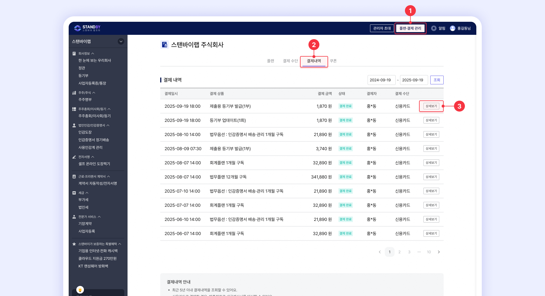545x296 pixels.
Task: Switch to the 플랜 tab
Action: (270, 61)
